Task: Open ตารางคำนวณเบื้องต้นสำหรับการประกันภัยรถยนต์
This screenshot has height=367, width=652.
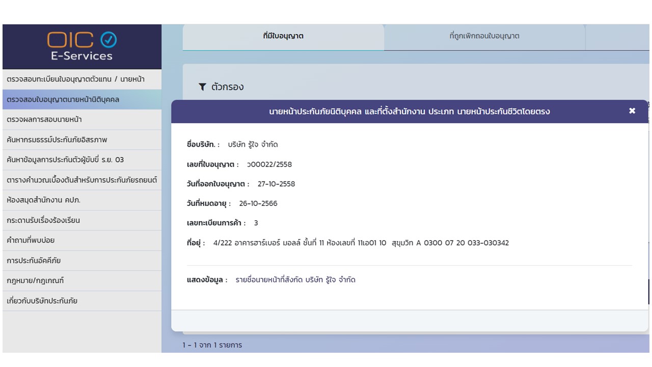Action: coord(82,180)
